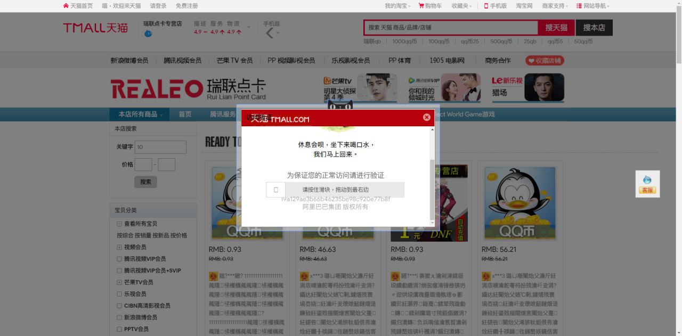Open 本店所有商品 dropdown in blue nav
Screen dimensions: 682x336
point(141,114)
